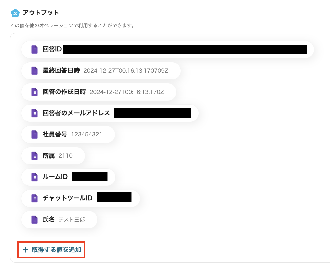Image resolution: width=330 pixels, height=274 pixels.
Task: Click the purple icon next to 回答者のメールアドレス
Action: pyautogui.click(x=34, y=113)
